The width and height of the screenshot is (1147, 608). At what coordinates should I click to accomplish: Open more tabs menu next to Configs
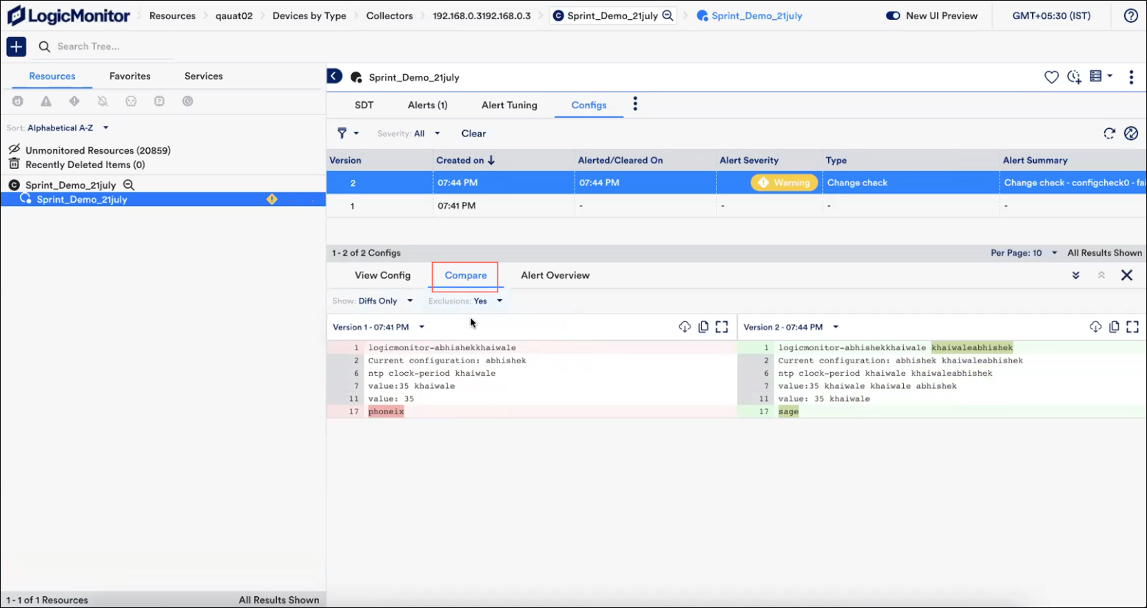pos(635,104)
